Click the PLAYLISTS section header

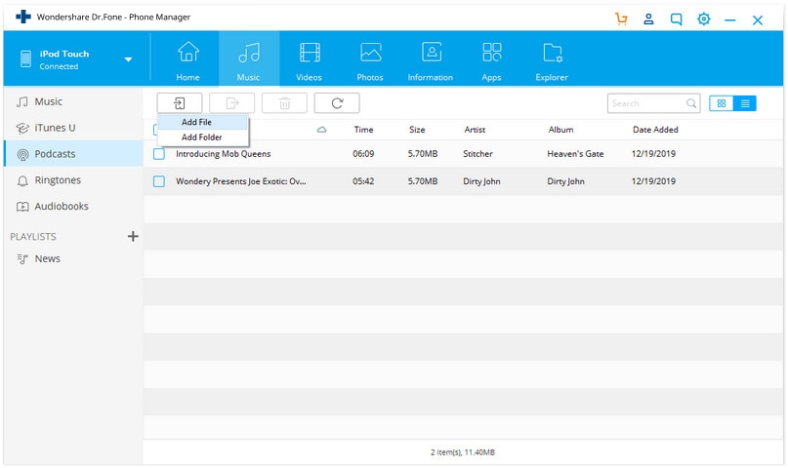point(33,237)
